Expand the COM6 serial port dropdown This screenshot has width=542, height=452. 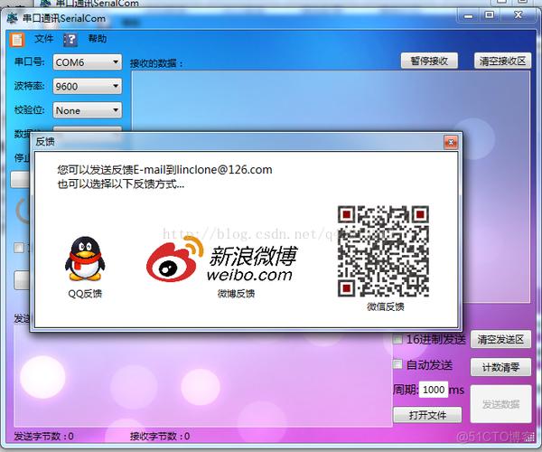(87, 62)
